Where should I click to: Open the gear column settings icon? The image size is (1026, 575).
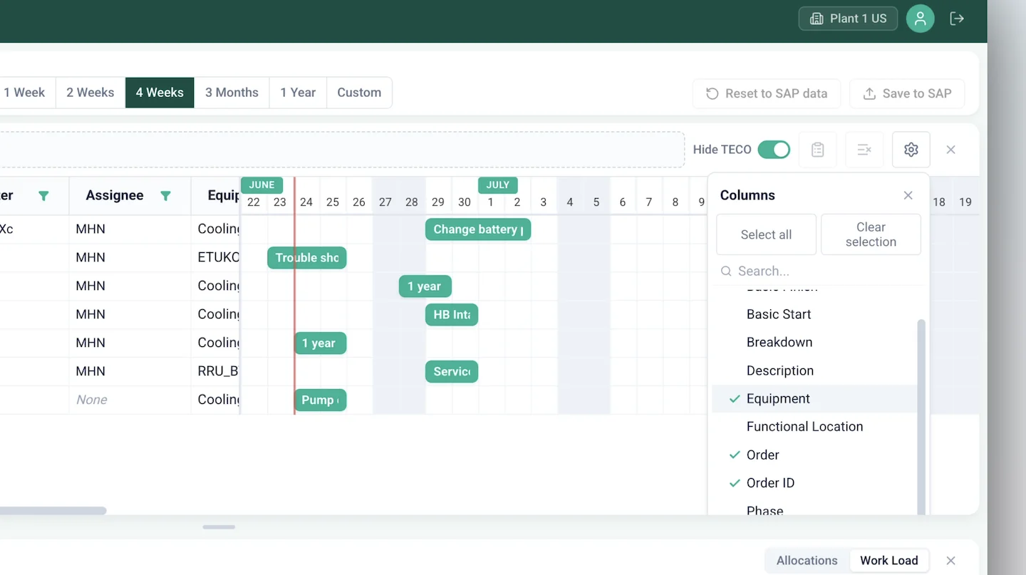[911, 150]
